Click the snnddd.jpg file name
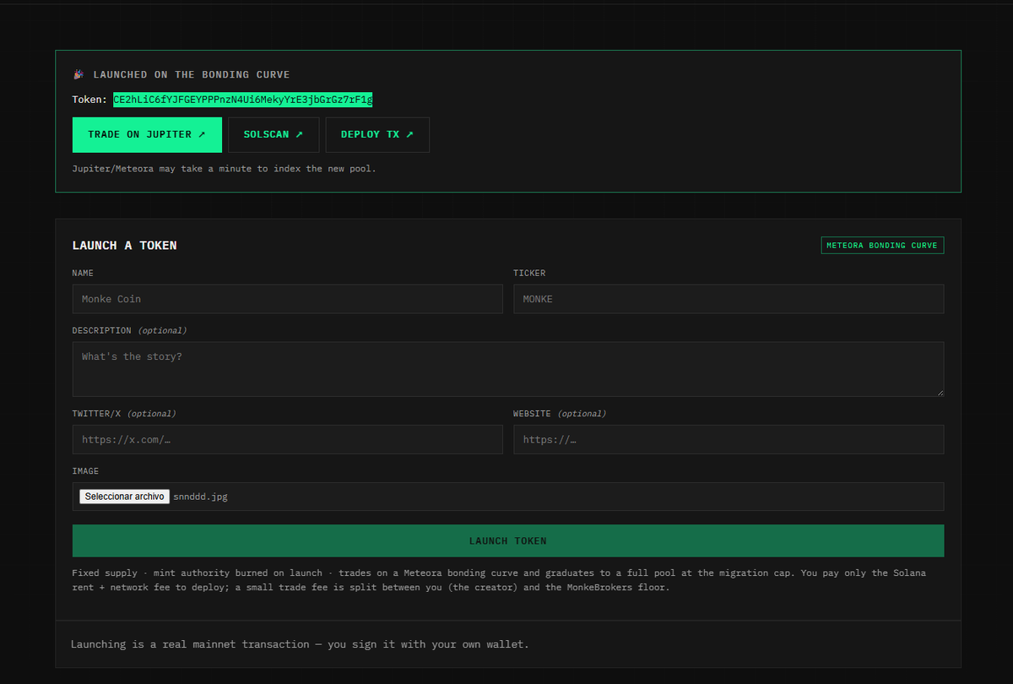The image size is (1013, 684). coord(200,497)
